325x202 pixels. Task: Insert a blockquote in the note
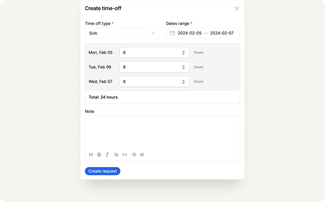(x=116, y=154)
